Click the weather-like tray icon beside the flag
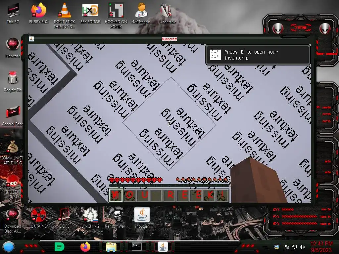Screen dimensions: 339x254 [x=276, y=247]
